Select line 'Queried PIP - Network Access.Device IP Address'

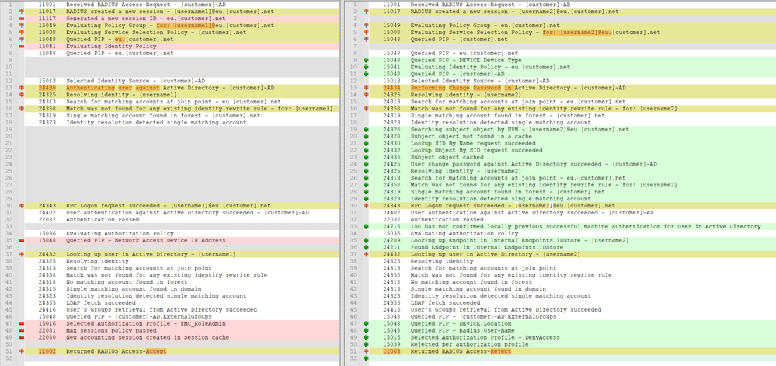(x=181, y=240)
